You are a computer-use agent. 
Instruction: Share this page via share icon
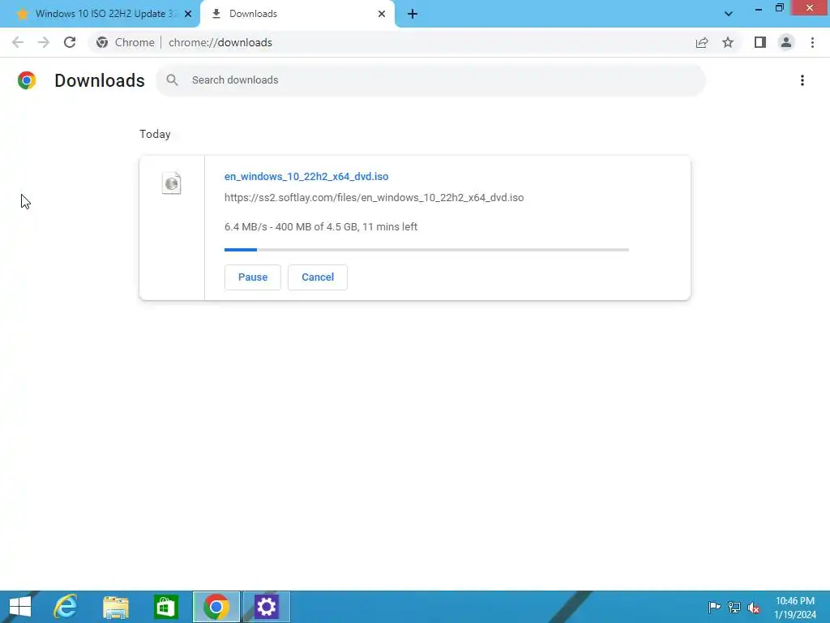pyautogui.click(x=702, y=42)
